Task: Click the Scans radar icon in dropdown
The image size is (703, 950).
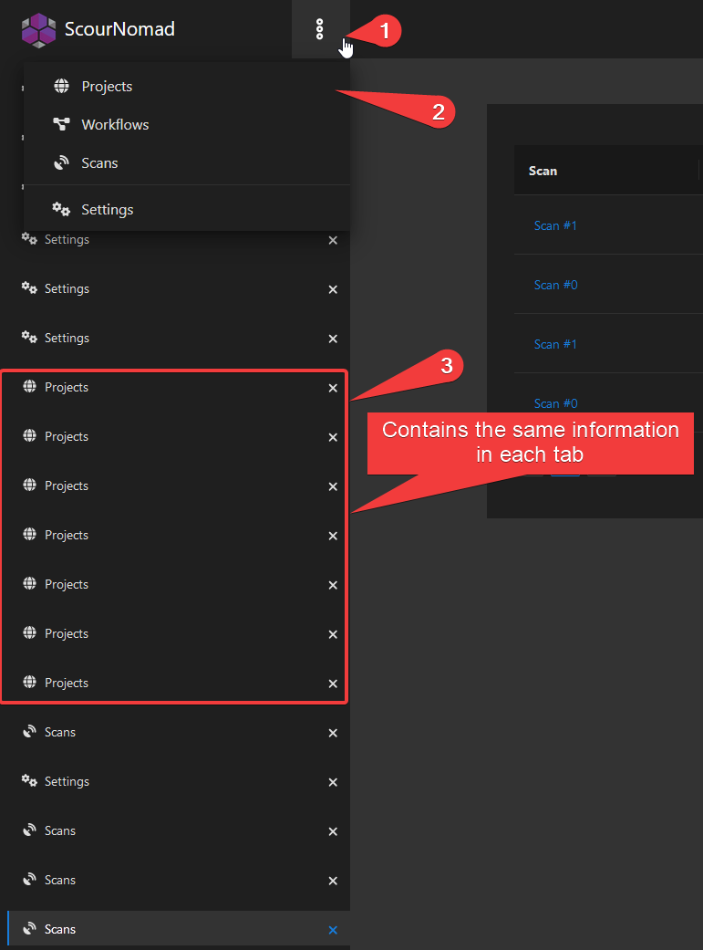Action: tap(61, 162)
